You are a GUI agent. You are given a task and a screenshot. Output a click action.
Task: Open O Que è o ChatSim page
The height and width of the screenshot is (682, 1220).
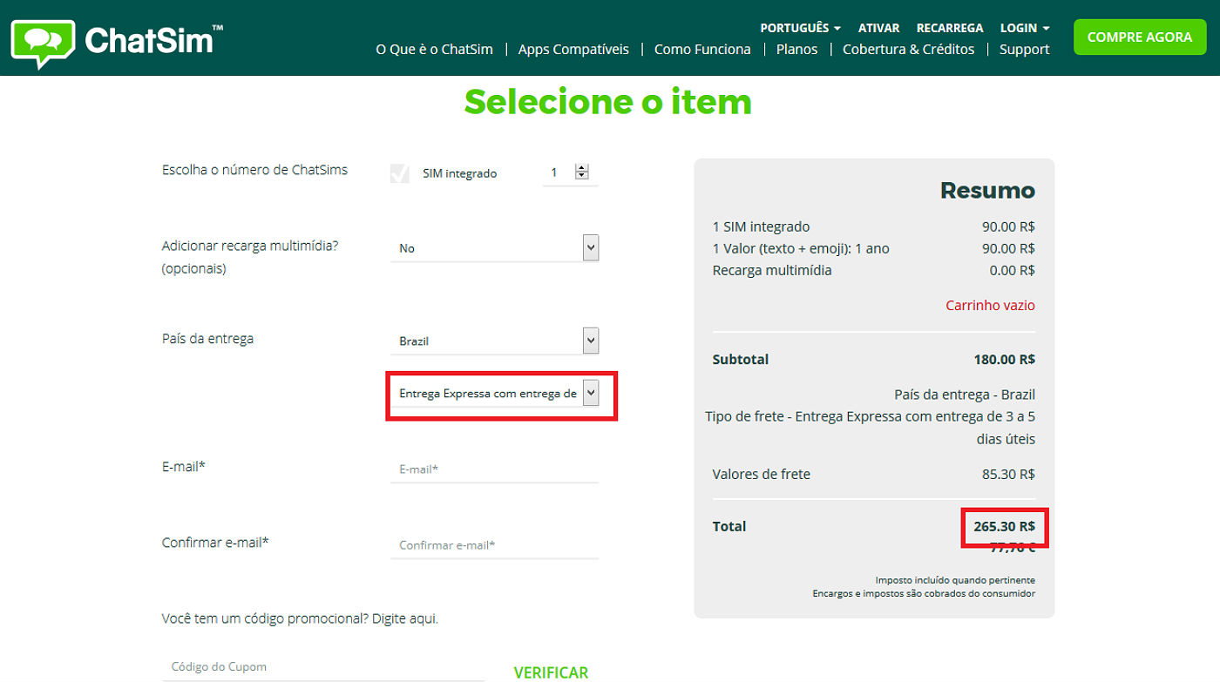434,50
